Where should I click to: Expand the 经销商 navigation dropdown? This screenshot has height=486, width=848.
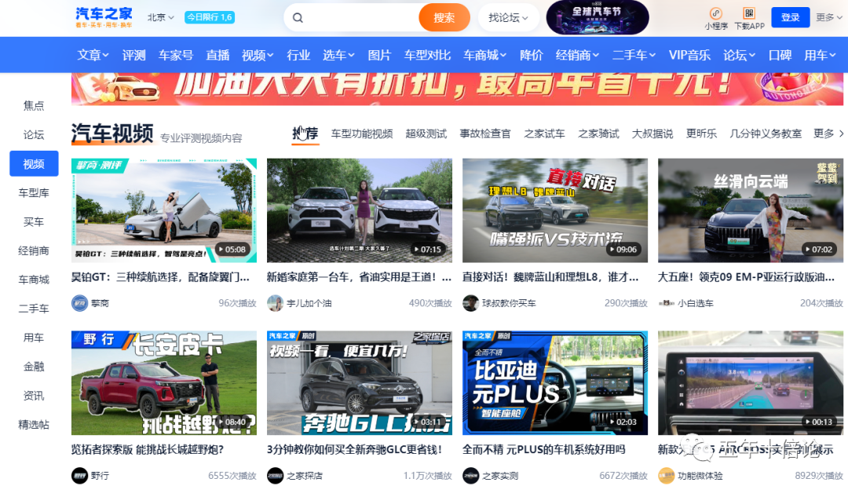577,55
